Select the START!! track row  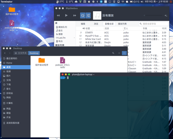pyautogui.click(x=123, y=32)
